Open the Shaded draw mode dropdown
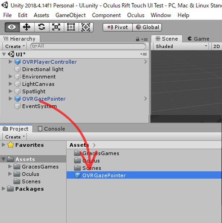The height and width of the screenshot is (223, 222). click(x=181, y=46)
